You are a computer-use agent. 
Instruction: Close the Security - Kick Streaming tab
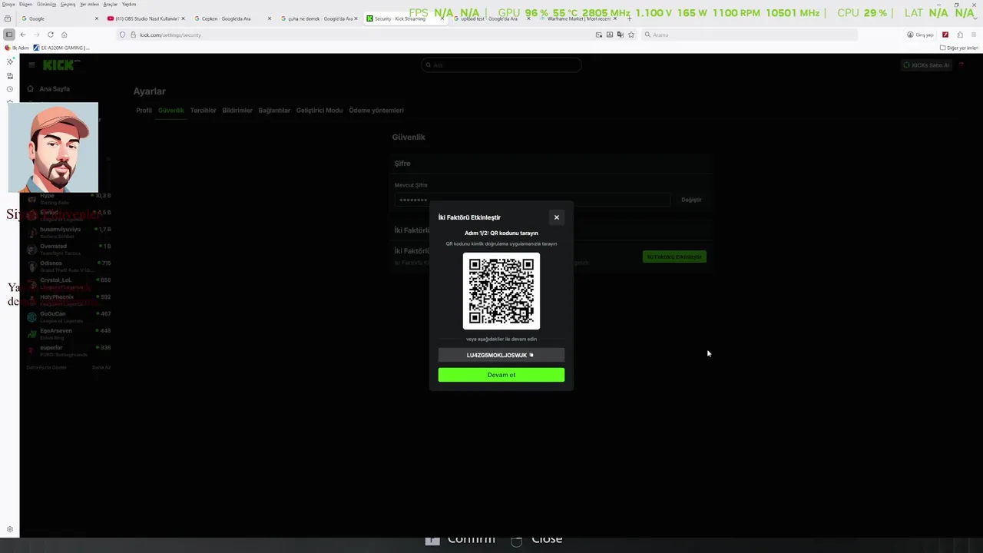pos(442,18)
